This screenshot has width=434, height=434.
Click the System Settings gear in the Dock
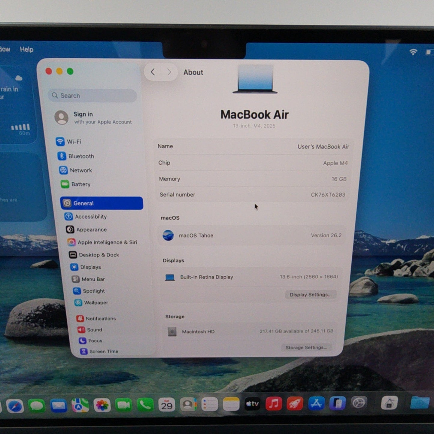[359, 403]
